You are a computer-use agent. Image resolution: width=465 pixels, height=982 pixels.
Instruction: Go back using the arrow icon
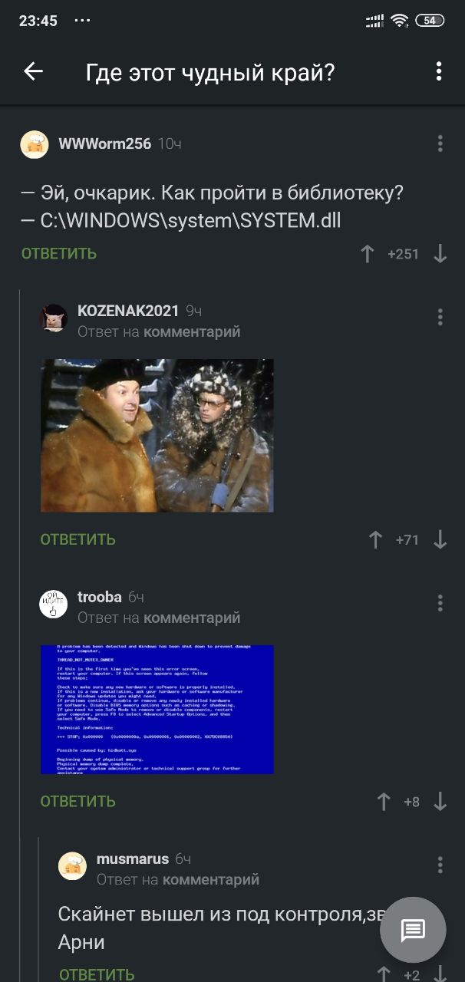(x=33, y=71)
